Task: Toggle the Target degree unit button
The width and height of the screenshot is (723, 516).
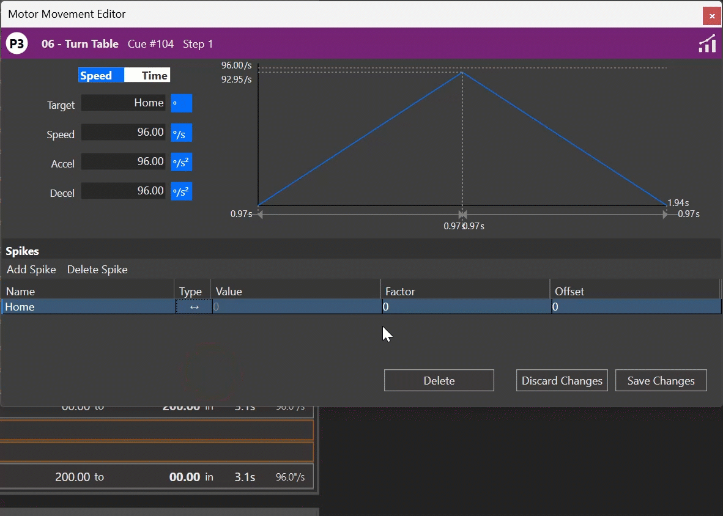Action: tap(181, 103)
